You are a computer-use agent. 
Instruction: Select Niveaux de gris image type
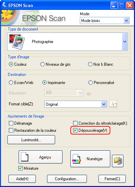click(x=42, y=64)
